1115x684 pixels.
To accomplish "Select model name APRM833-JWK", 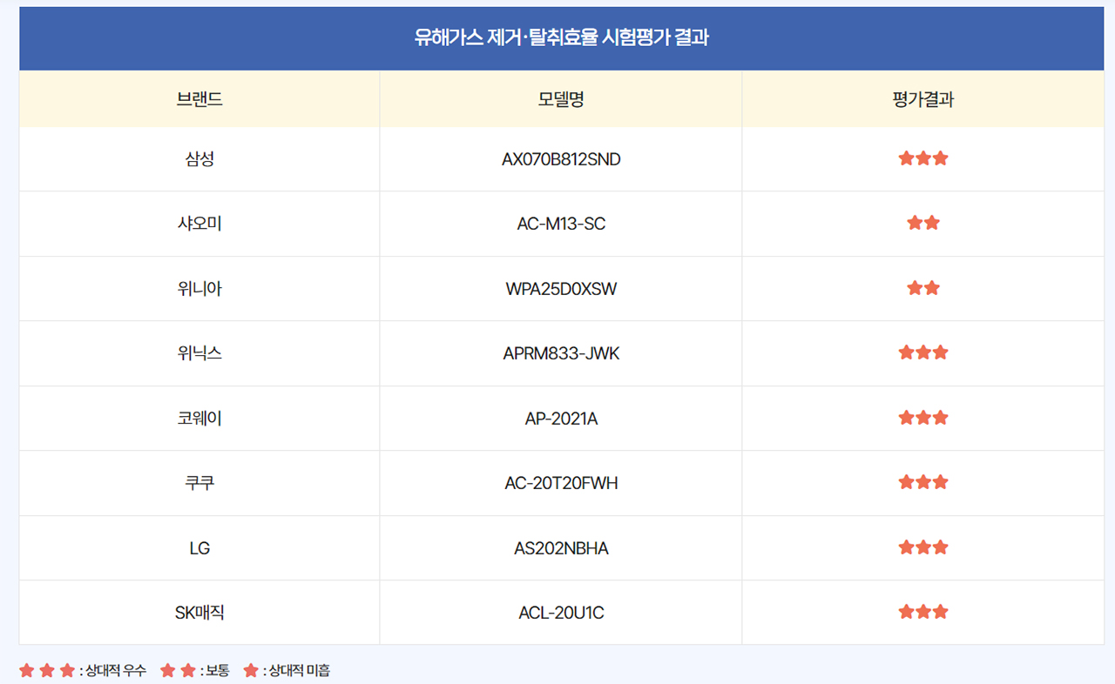I will point(561,353).
